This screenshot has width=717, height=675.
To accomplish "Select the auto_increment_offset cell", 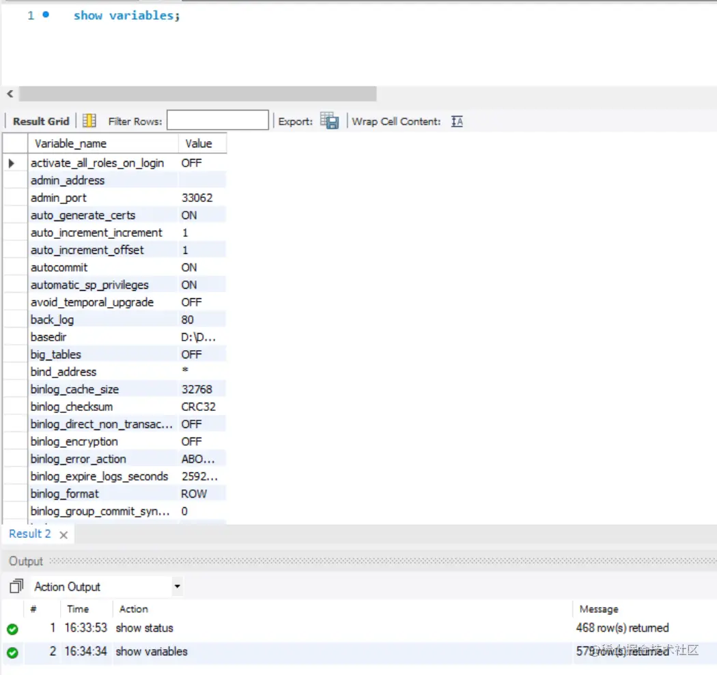I will pos(103,250).
